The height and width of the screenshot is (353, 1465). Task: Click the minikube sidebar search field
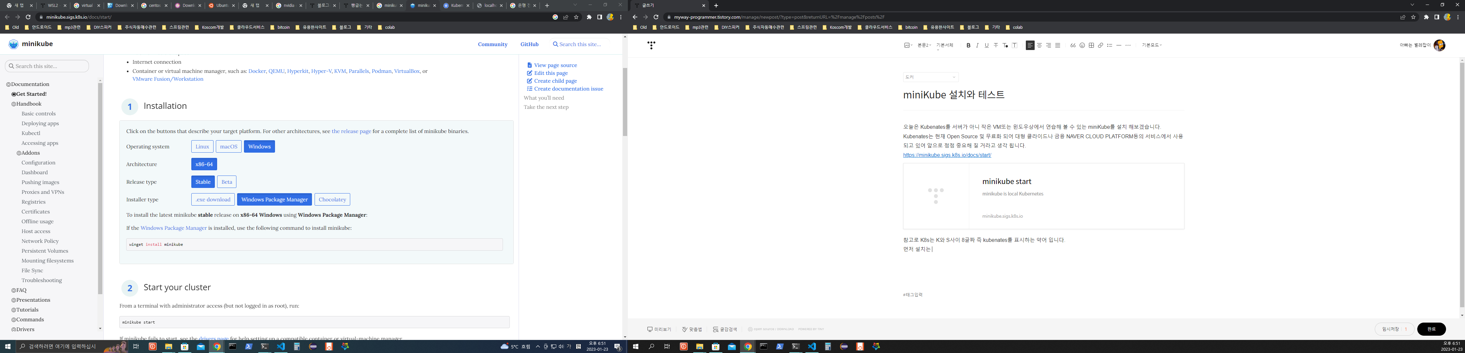tap(47, 66)
